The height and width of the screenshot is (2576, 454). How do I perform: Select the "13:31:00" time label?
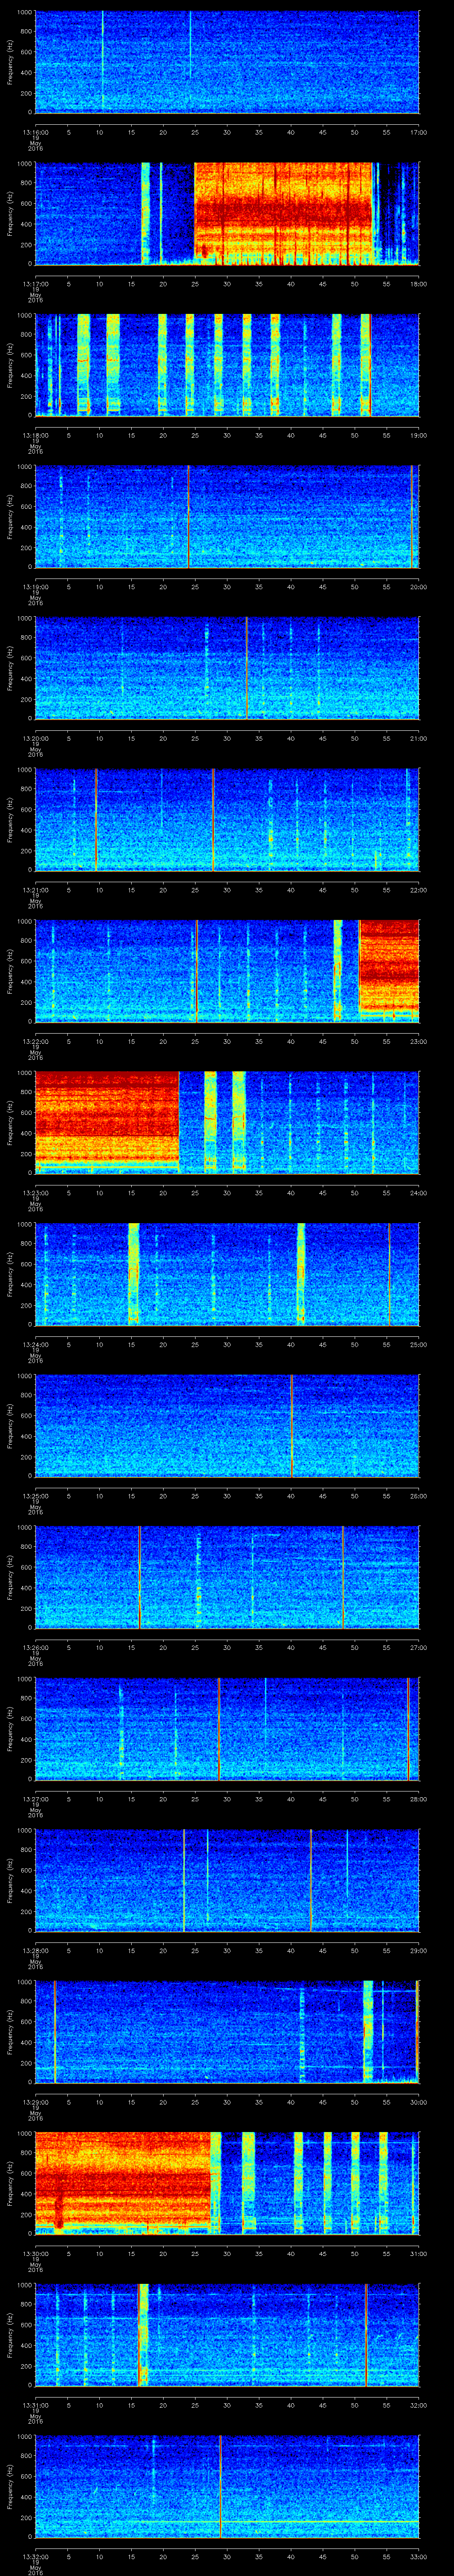coord(35,2405)
